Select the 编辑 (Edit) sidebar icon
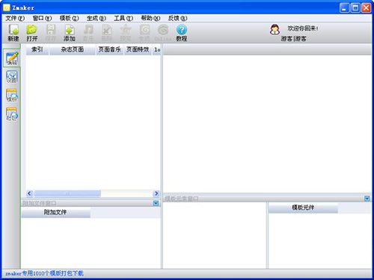374x280 pixels. click(x=12, y=58)
